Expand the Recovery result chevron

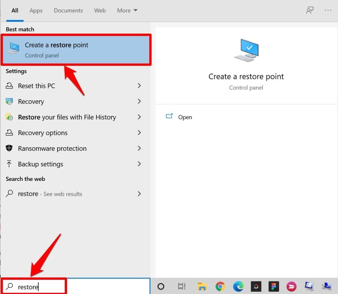click(x=139, y=101)
